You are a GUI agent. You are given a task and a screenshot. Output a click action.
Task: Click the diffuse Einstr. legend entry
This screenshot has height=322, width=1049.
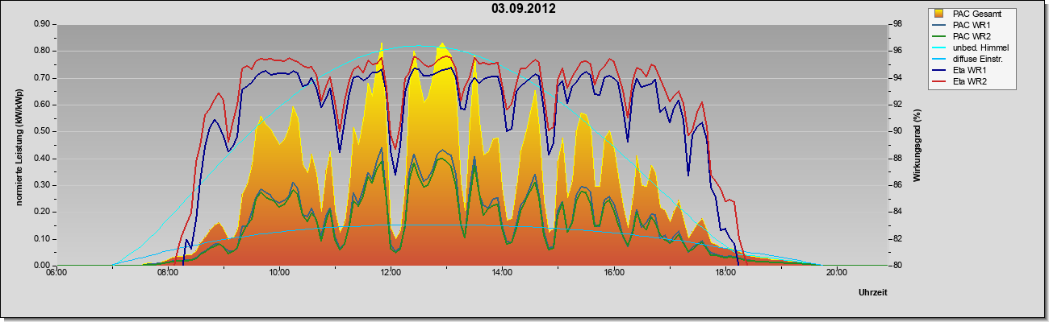tap(978, 60)
